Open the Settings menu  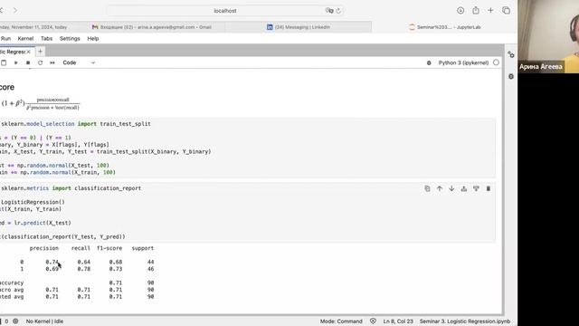70,38
